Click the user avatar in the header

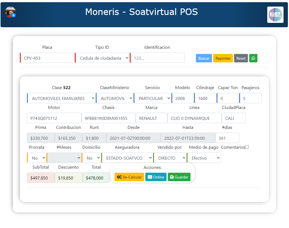(10, 12)
